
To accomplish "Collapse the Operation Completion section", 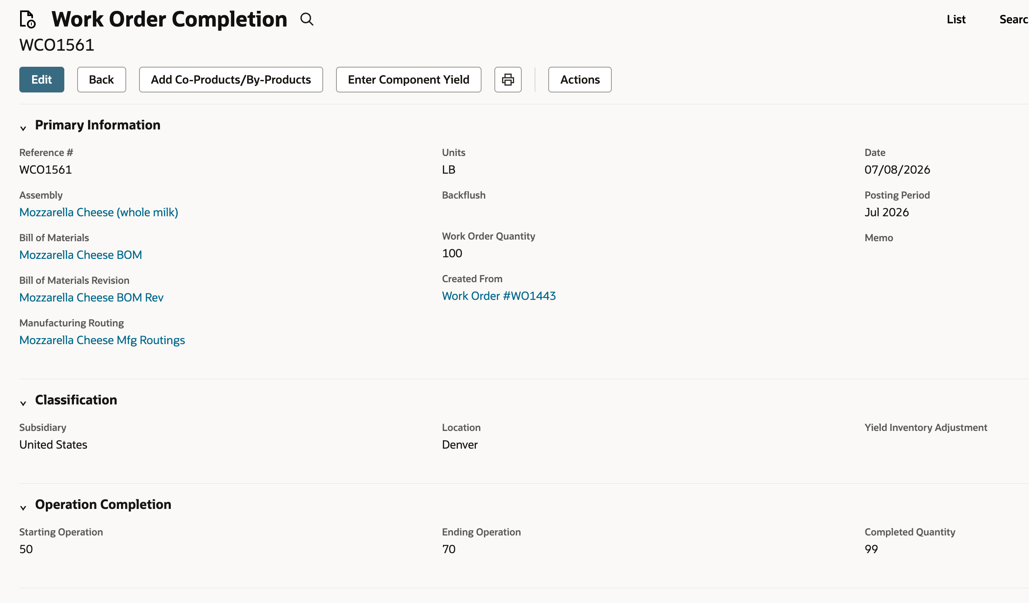I will click(23, 508).
